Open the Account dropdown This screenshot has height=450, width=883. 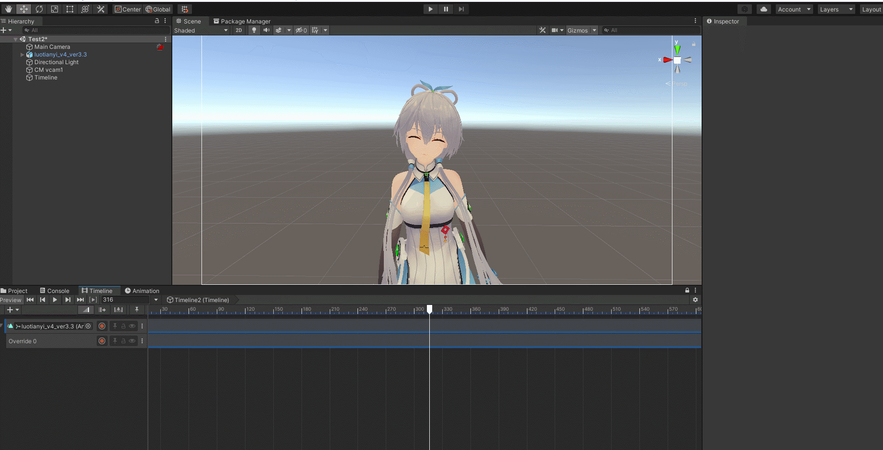[x=794, y=9]
